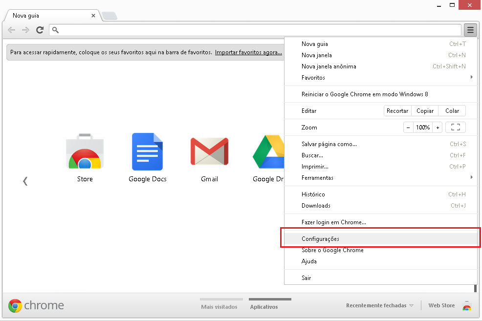482x321 pixels.
Task: Click Importar favoritos agora link
Action: (248, 52)
